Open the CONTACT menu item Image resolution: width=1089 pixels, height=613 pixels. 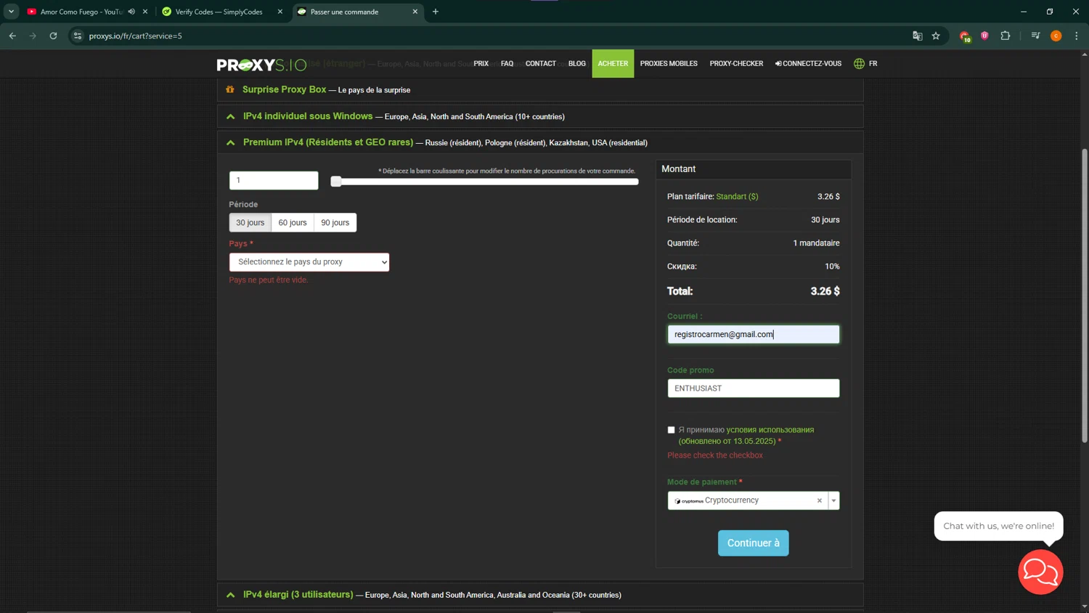coord(541,64)
